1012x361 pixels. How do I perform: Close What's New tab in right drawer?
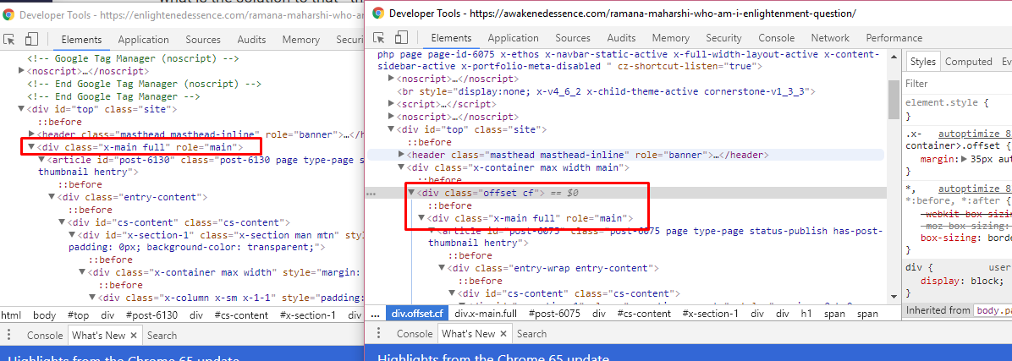[504, 334]
